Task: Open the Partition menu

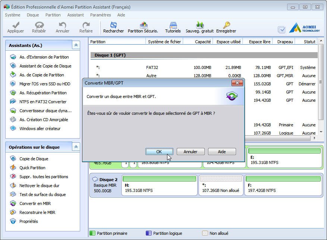Action: 53,15
